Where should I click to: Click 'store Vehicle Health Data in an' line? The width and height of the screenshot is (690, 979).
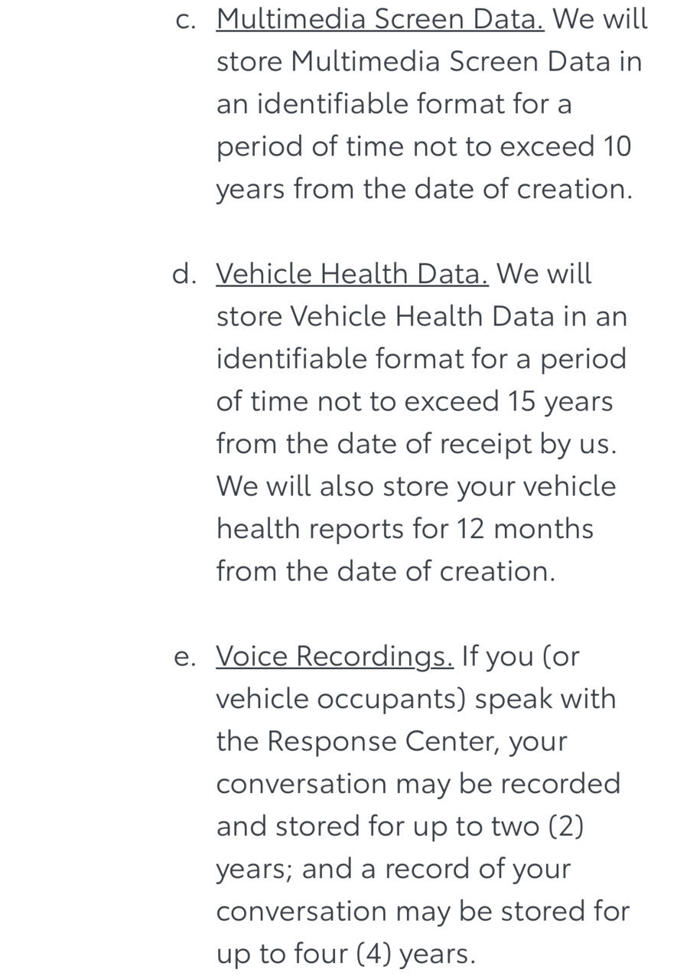[421, 316]
